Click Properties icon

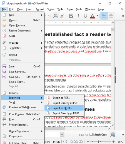[x=4, y=136]
